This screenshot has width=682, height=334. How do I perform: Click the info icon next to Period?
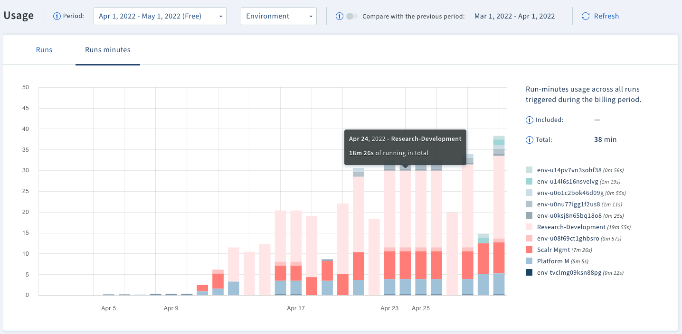tap(56, 16)
